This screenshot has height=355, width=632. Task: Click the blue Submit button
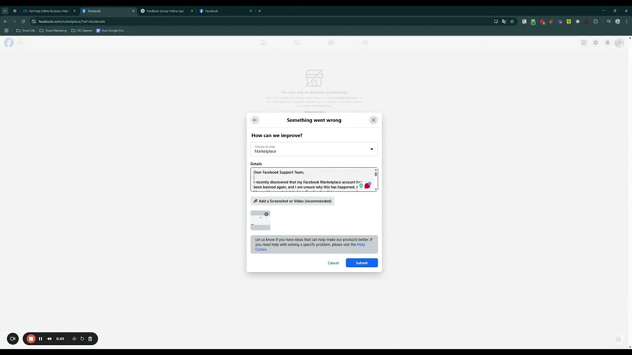point(361,263)
